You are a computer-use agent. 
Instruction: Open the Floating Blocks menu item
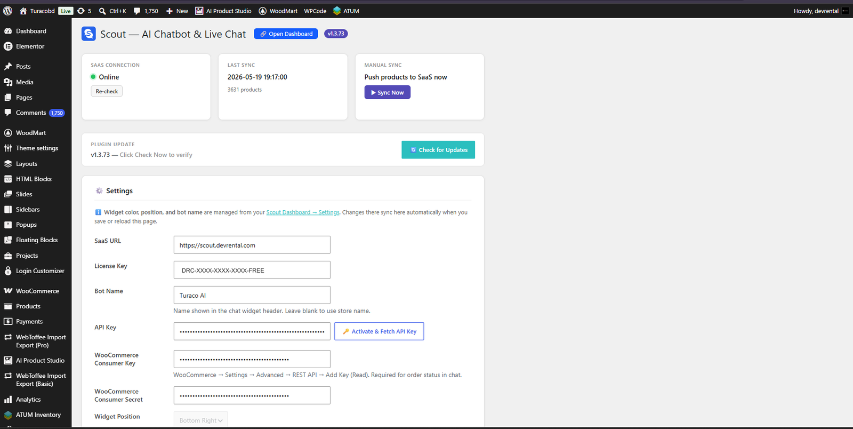pyautogui.click(x=36, y=240)
